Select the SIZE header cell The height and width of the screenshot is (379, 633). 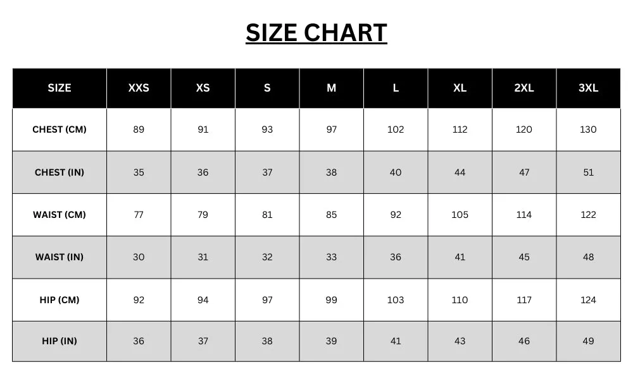[x=60, y=88]
